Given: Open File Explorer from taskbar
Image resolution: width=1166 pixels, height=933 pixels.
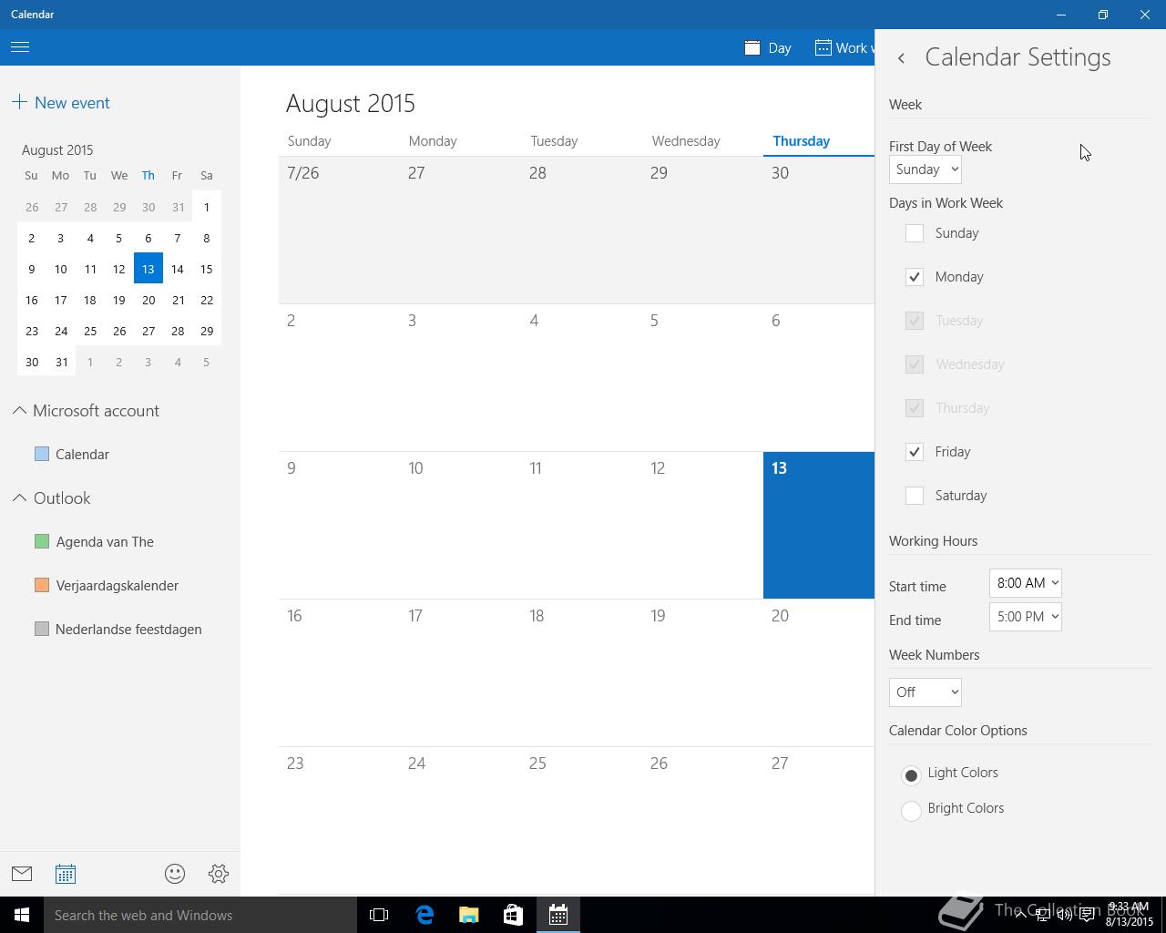Looking at the screenshot, I should coord(469,915).
